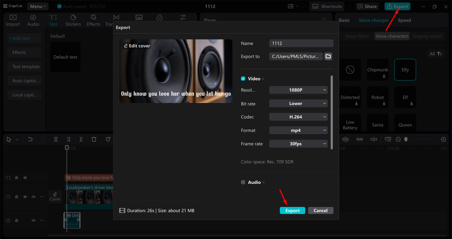Click the filter icon beside All

point(439,54)
